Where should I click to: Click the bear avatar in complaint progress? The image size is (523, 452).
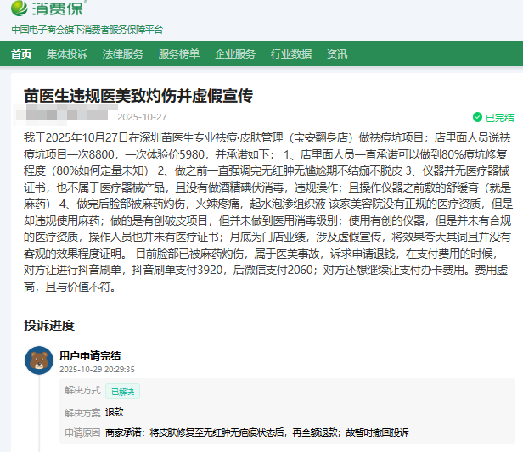39,360
